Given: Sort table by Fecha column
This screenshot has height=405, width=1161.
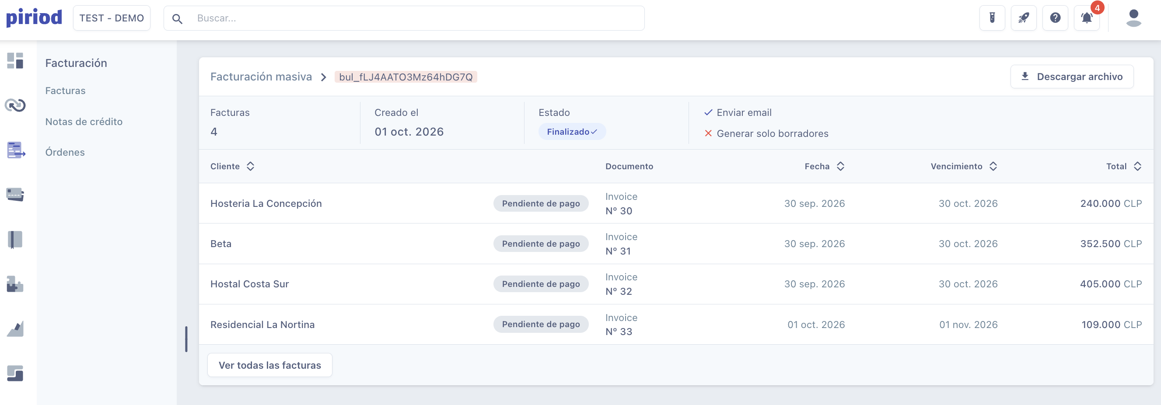Looking at the screenshot, I should point(824,166).
